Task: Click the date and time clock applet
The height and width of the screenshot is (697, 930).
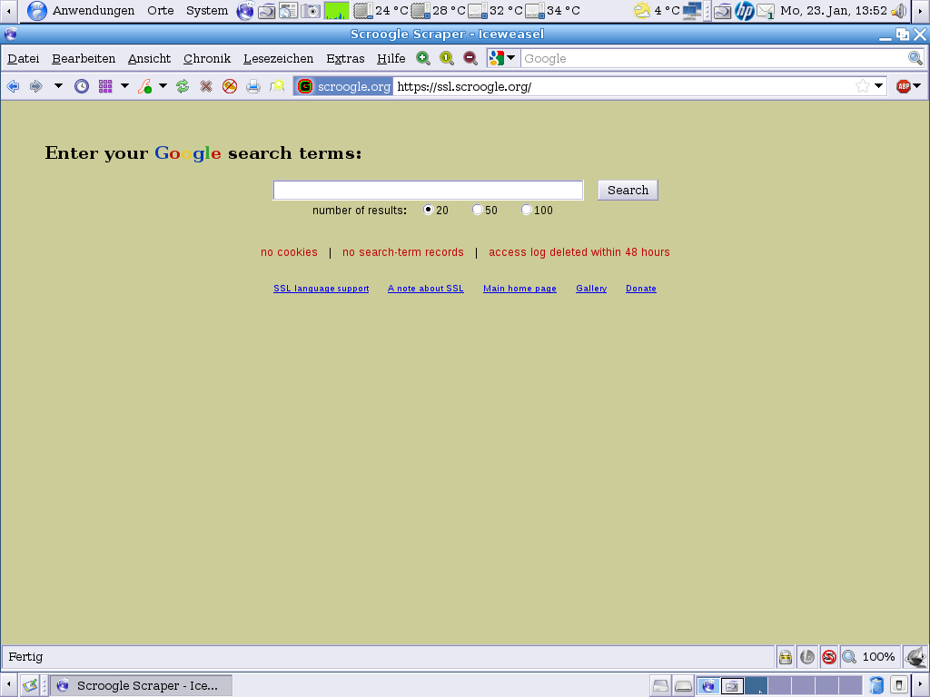Action: [834, 11]
